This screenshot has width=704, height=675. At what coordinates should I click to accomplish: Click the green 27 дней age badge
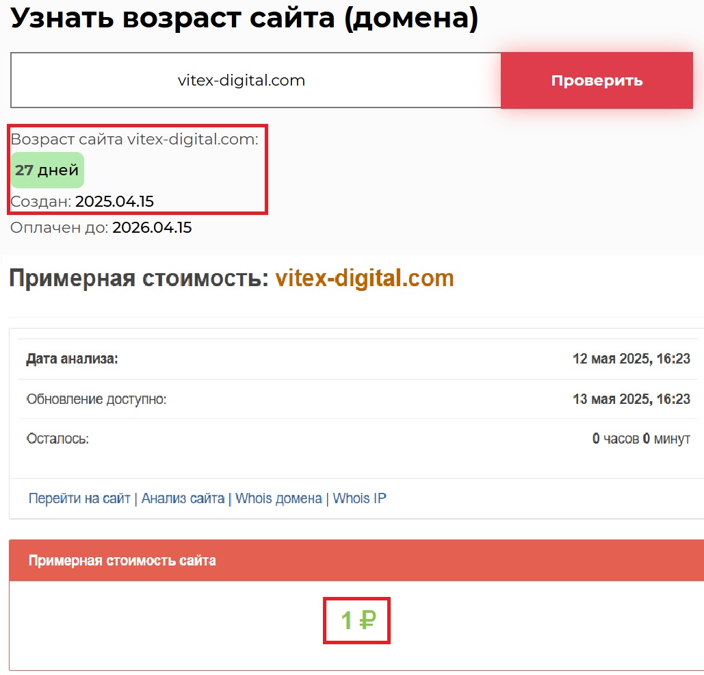click(47, 170)
